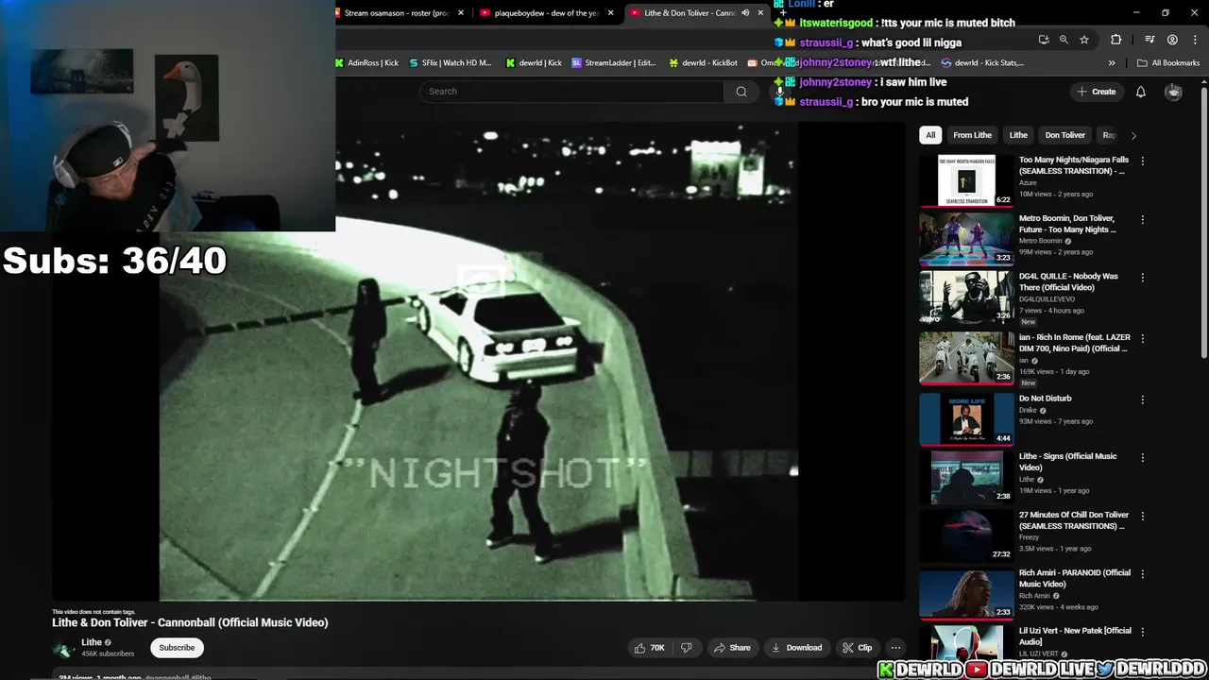Select the From Lithe filter chip
Screen dimensions: 1209x680
tap(972, 135)
